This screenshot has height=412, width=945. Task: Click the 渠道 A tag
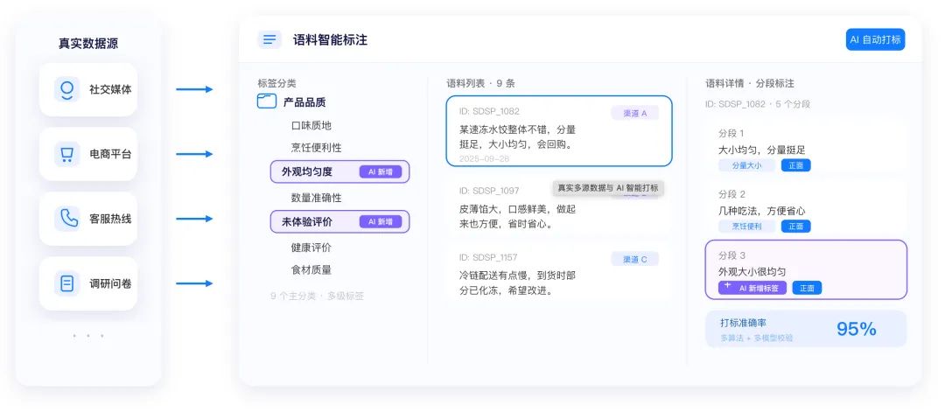(x=634, y=113)
